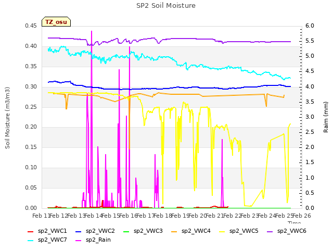Click the 5.0 right axis tick label

tap(310, 56)
